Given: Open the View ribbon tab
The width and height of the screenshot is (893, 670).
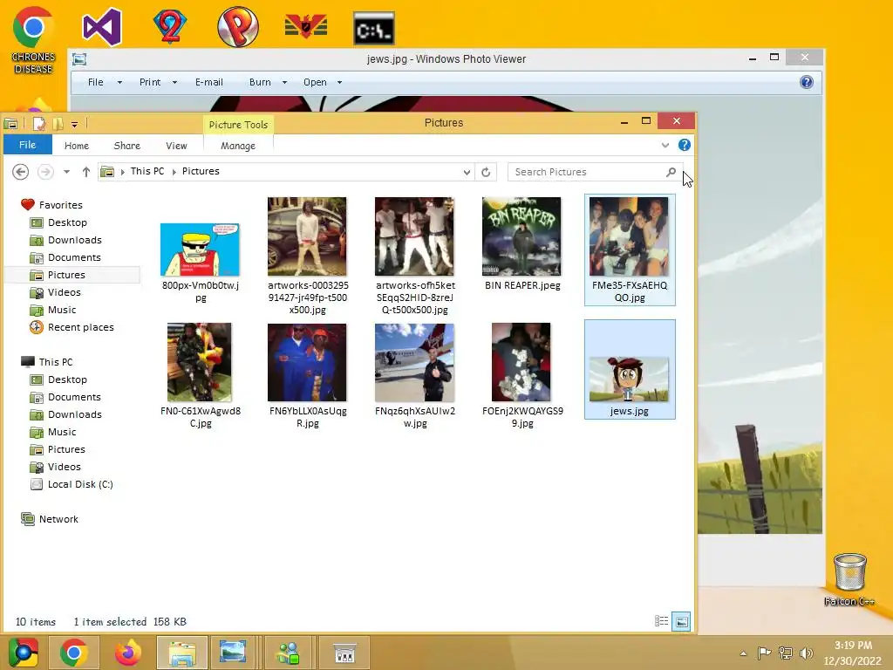Looking at the screenshot, I should pos(176,146).
